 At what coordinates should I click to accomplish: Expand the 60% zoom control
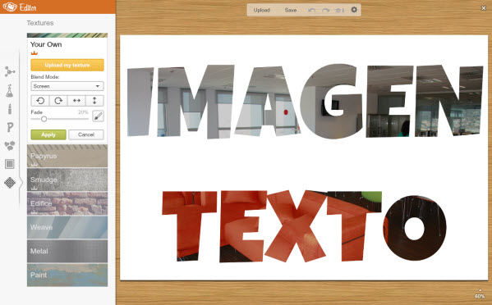tap(480, 294)
